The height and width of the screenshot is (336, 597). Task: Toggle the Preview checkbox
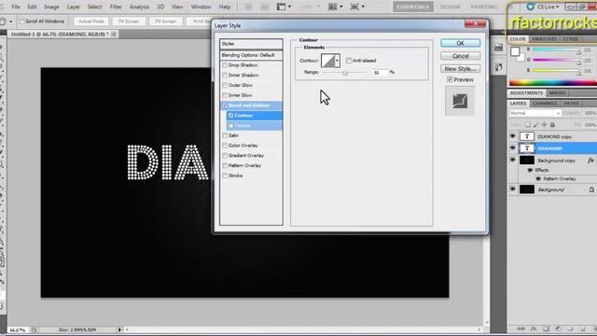click(450, 79)
